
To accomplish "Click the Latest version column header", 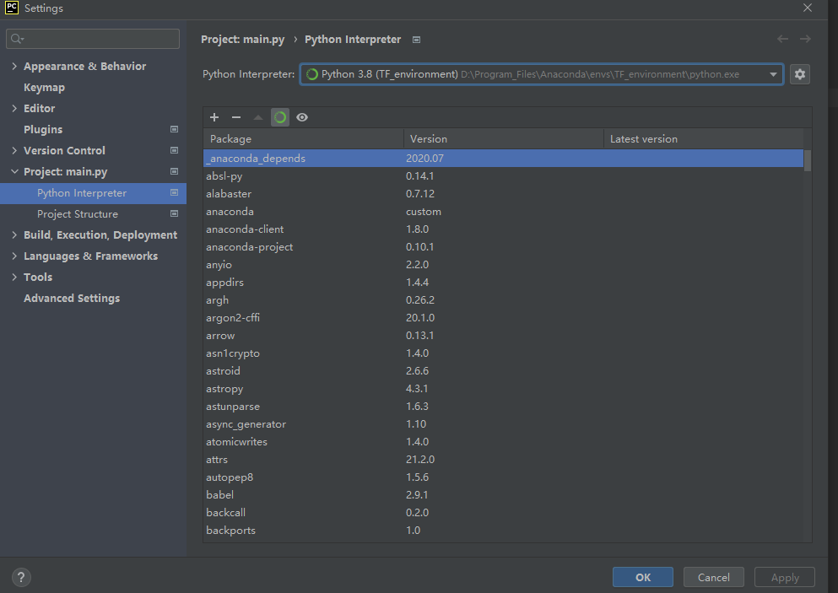I will click(703, 139).
